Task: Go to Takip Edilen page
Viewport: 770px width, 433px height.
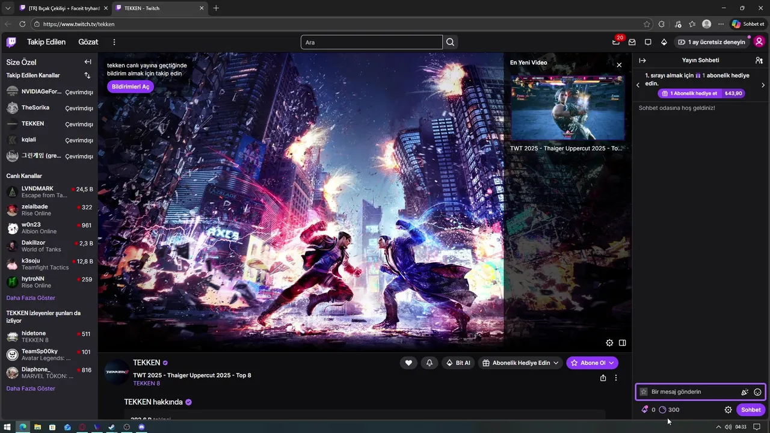Action: coord(46,42)
